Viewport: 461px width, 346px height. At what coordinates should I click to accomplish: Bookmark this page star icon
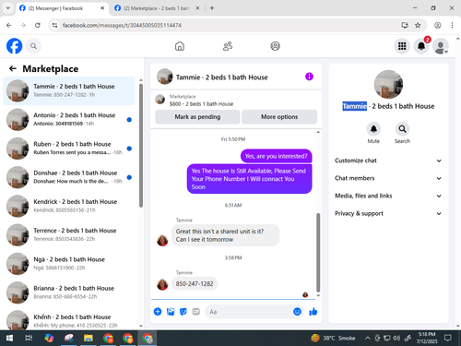coord(418,25)
